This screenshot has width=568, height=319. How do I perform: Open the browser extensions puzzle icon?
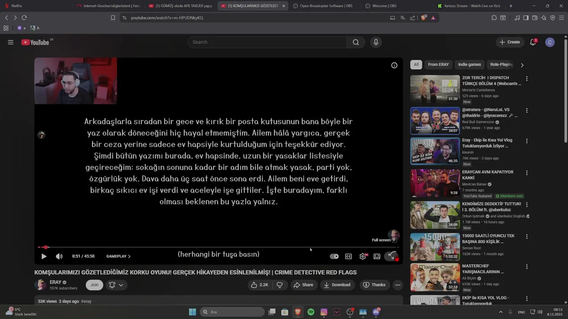coord(494,18)
